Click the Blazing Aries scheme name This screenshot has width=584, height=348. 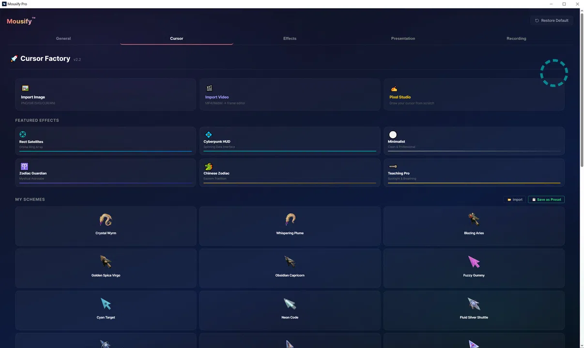tap(474, 233)
